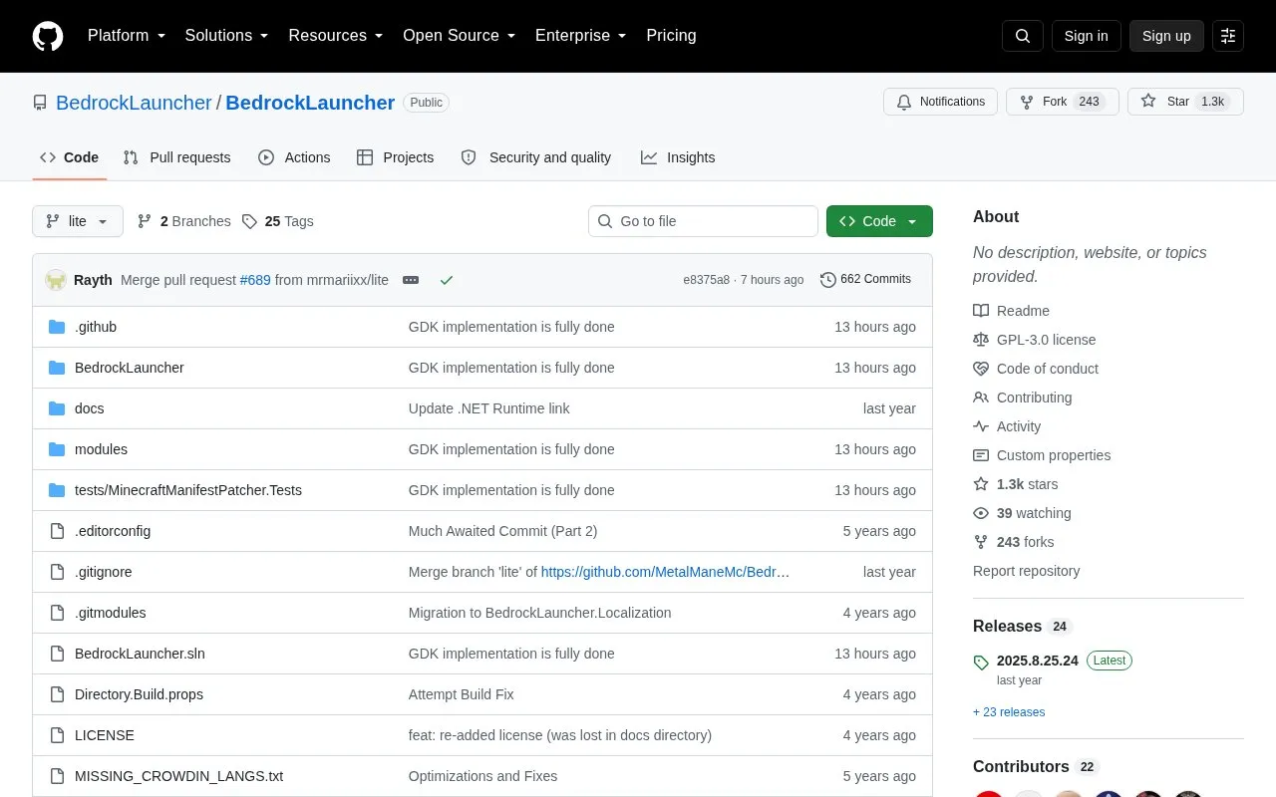The width and height of the screenshot is (1276, 797).
Task: Open the .github folder
Action: tap(96, 327)
